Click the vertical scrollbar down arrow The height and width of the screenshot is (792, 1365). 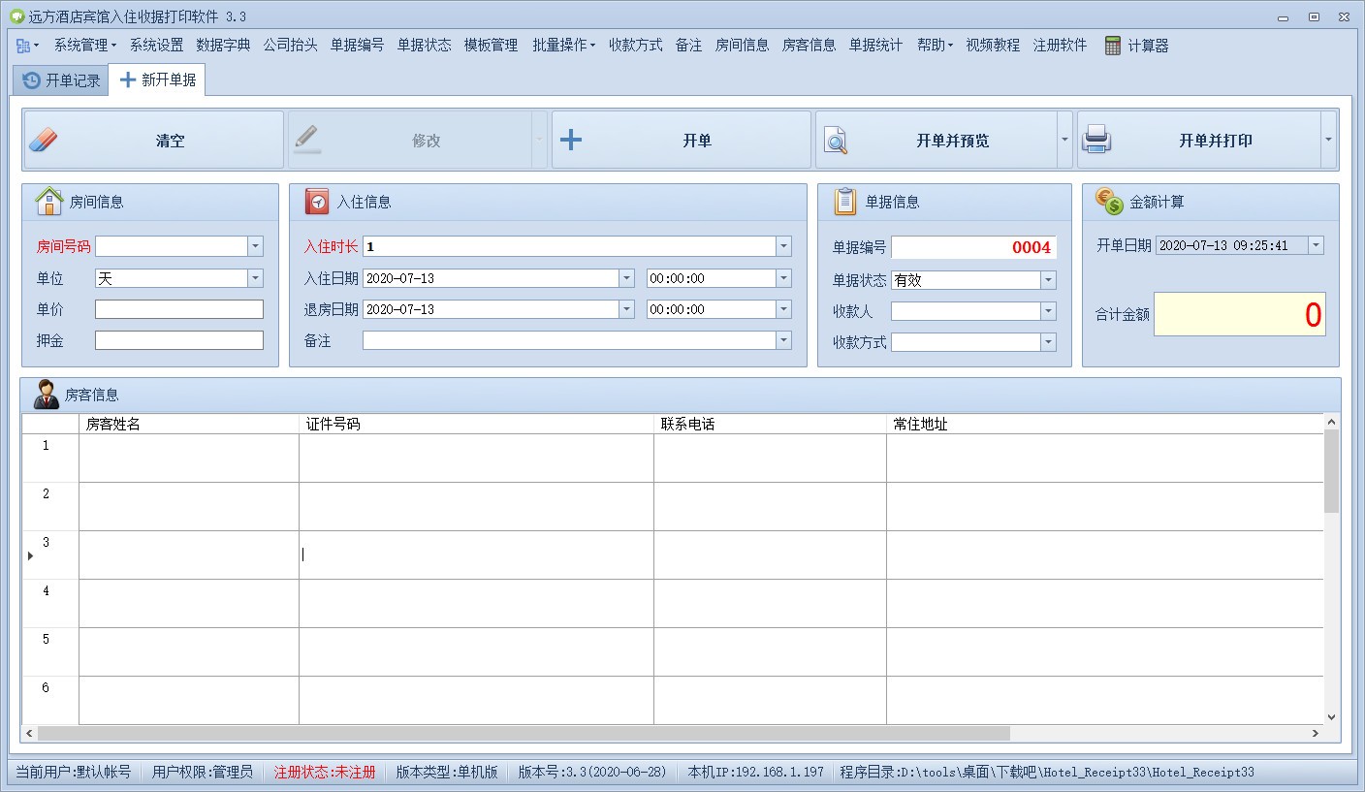click(1331, 716)
